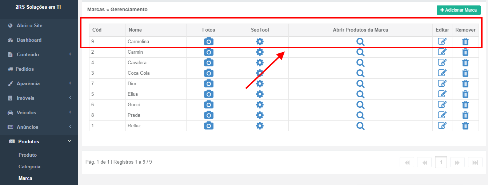Open SeoTool gear for Gucci
This screenshot has height=185, width=488.
pyautogui.click(x=260, y=104)
